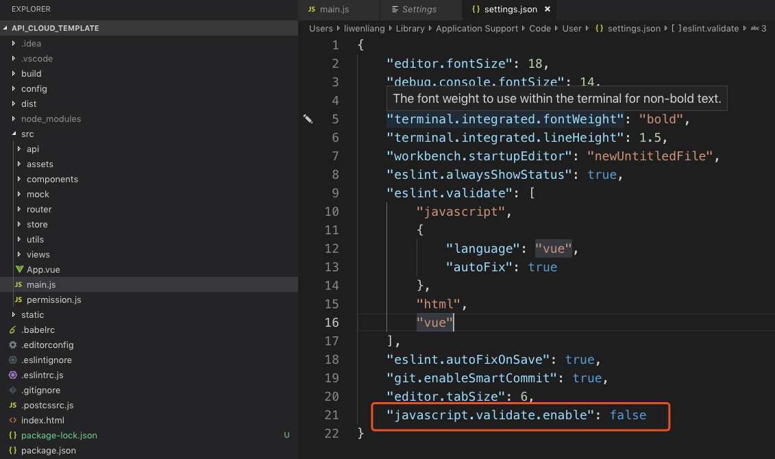The height and width of the screenshot is (459, 775).
Task: Click line number 16 in the gutter
Action: click(332, 323)
